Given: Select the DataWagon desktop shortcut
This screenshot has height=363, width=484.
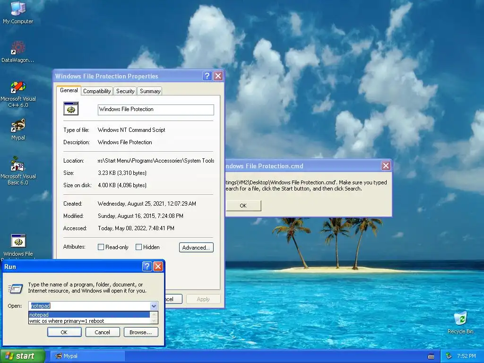Looking at the screenshot, I should pyautogui.click(x=18, y=52).
